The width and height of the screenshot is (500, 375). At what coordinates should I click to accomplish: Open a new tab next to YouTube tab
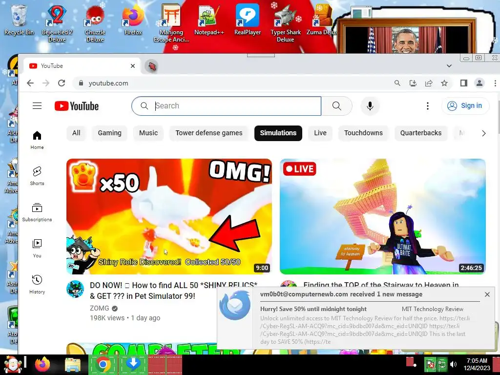pyautogui.click(x=152, y=66)
